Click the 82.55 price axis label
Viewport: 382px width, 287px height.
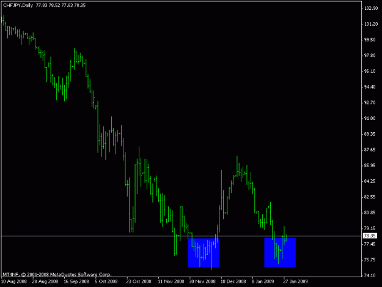click(x=370, y=197)
